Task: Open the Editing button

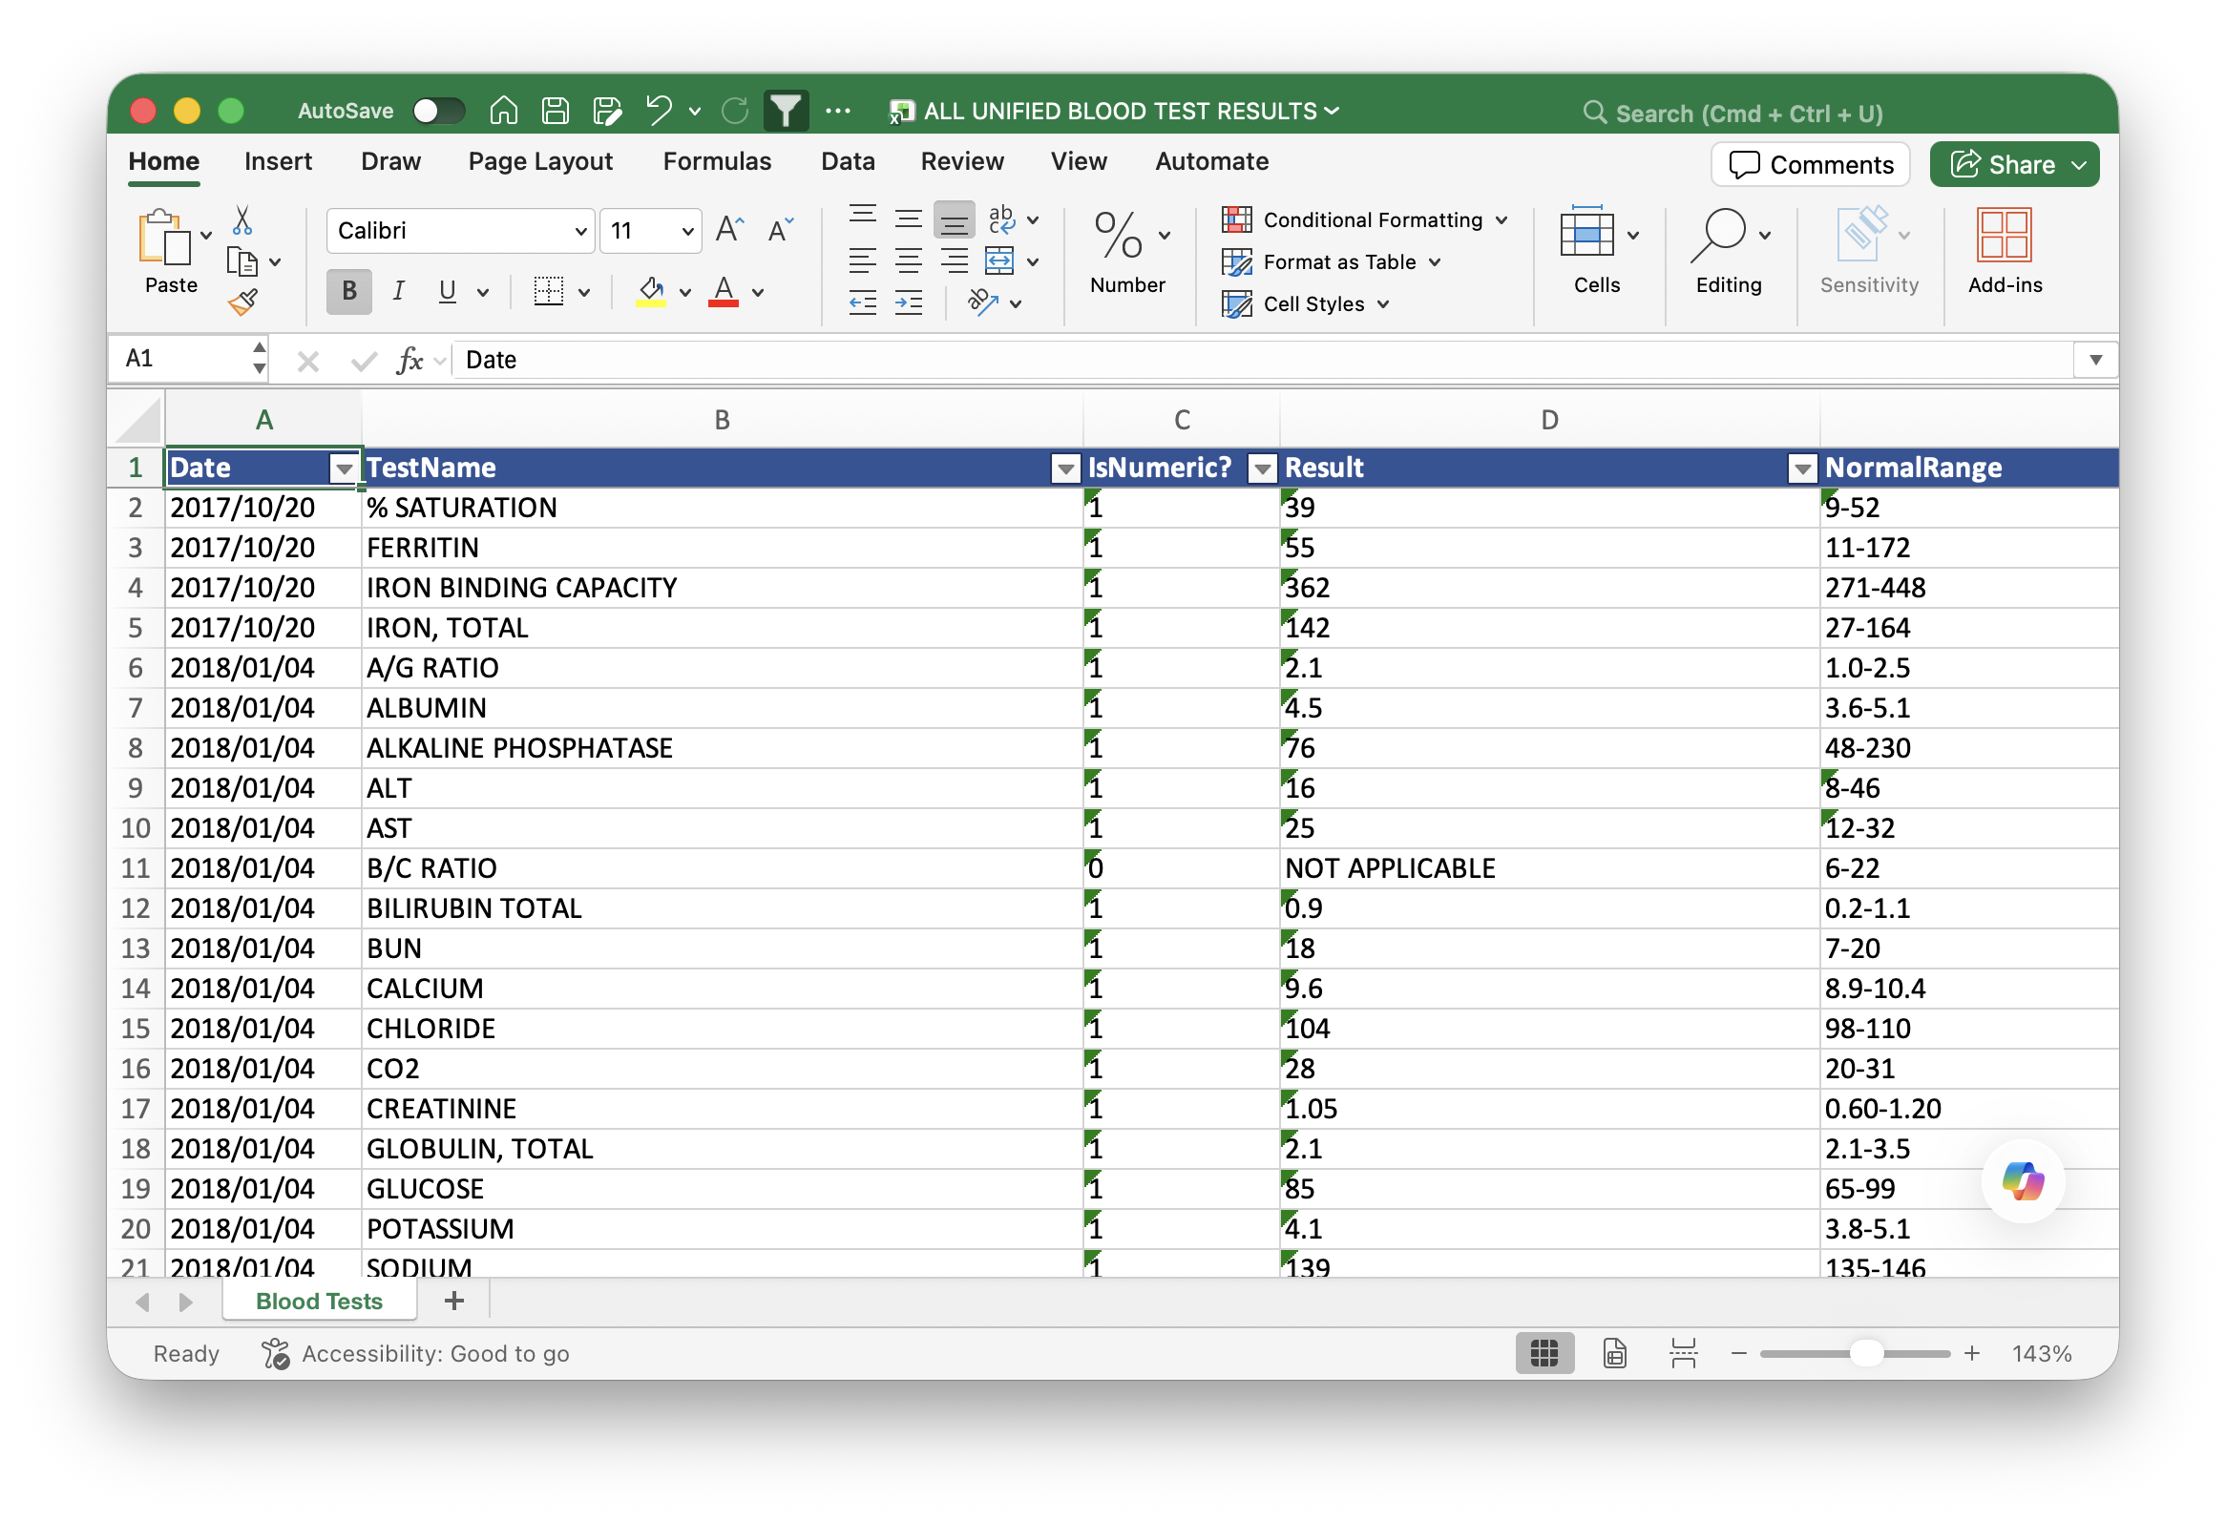Action: click(1729, 252)
